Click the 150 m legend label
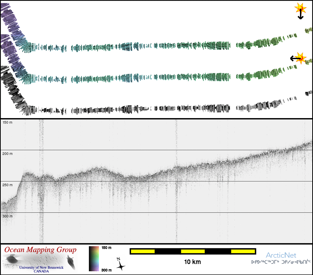 point(106,248)
